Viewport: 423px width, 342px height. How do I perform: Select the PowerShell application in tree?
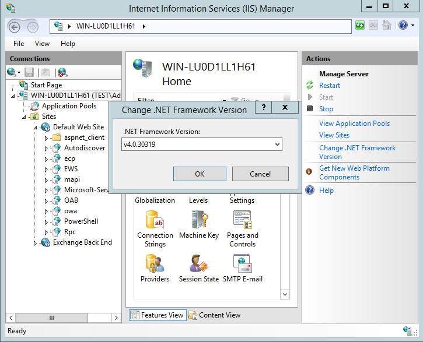(x=81, y=221)
